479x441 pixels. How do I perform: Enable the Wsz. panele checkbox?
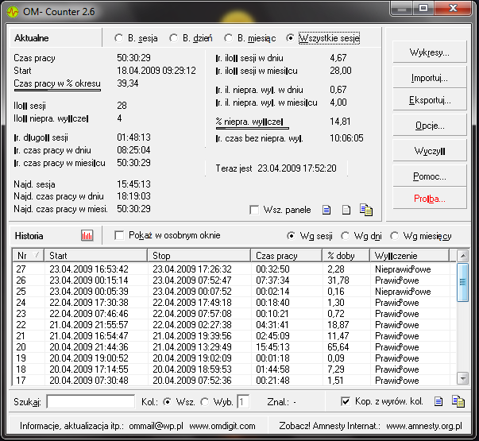(254, 210)
